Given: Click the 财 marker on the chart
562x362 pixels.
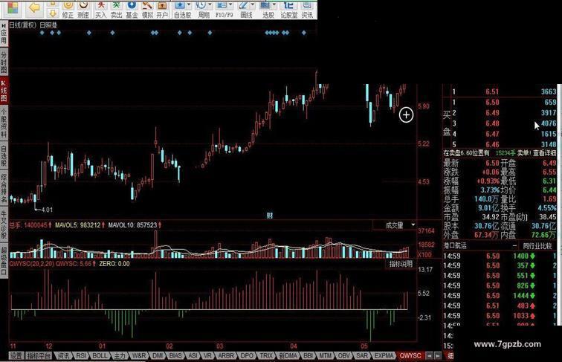Looking at the screenshot, I should point(270,216).
